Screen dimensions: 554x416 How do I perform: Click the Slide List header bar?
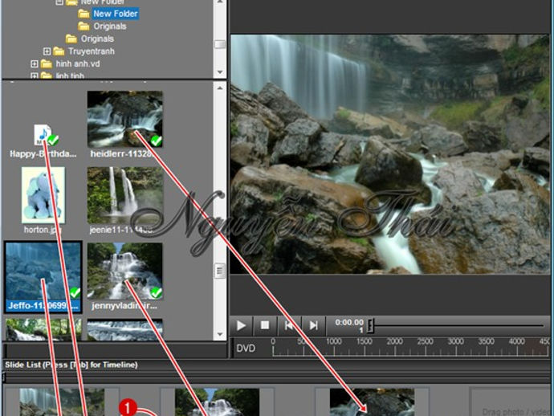click(277, 365)
